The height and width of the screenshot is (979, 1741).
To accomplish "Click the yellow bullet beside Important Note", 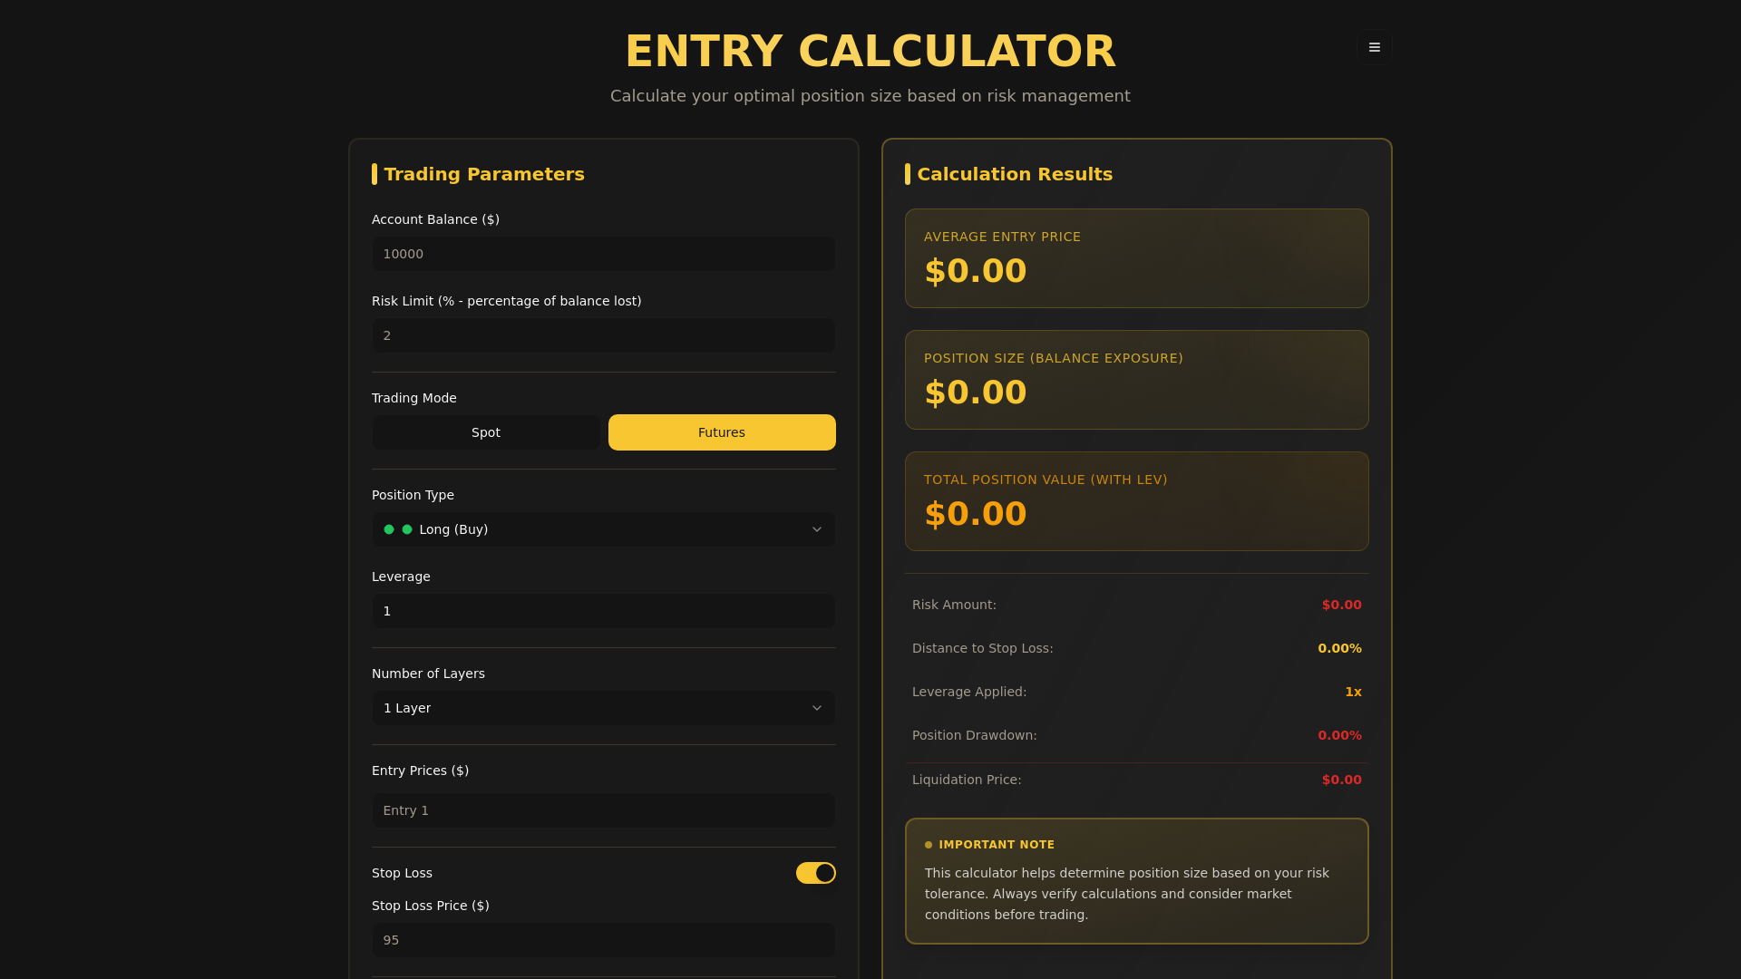I will click(927, 844).
